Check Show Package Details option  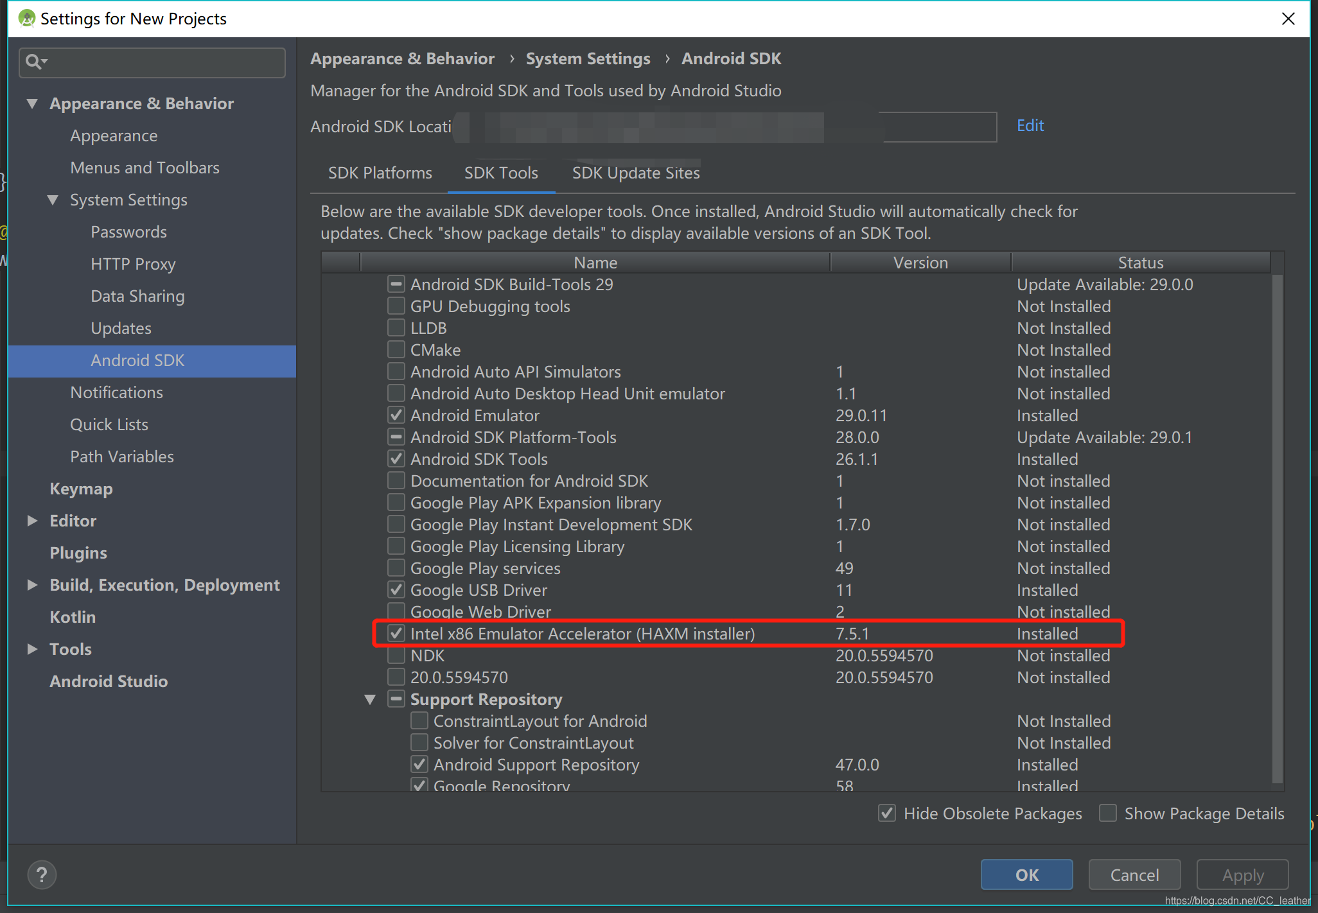[x=1108, y=813]
